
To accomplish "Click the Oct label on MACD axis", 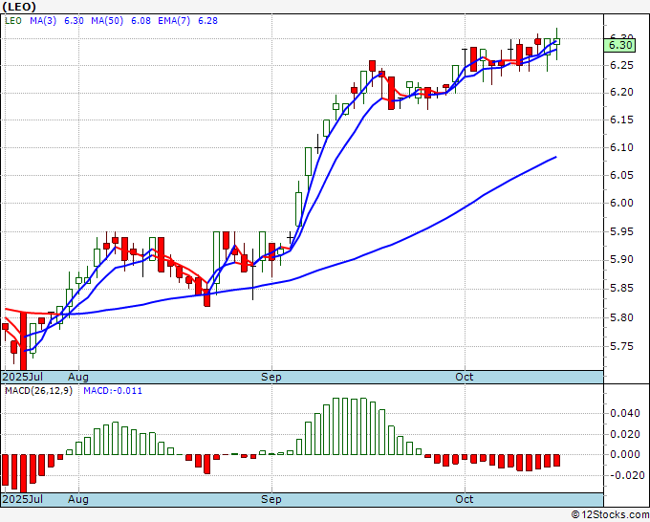I will [465, 499].
